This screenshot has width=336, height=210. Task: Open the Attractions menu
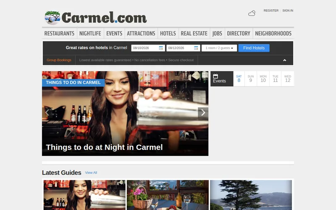pyautogui.click(x=141, y=34)
